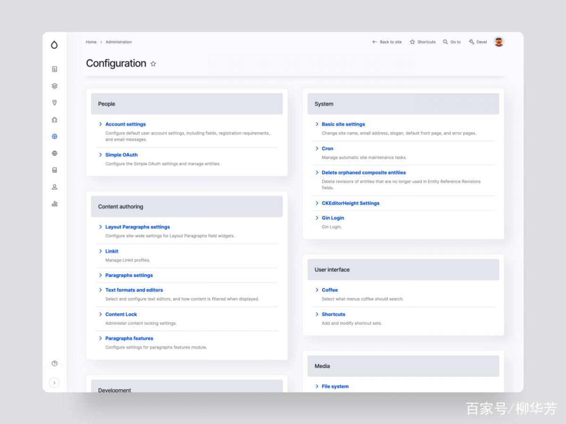Open Content Lock link
Viewport: 566px width, 424px height.
pyautogui.click(x=121, y=314)
